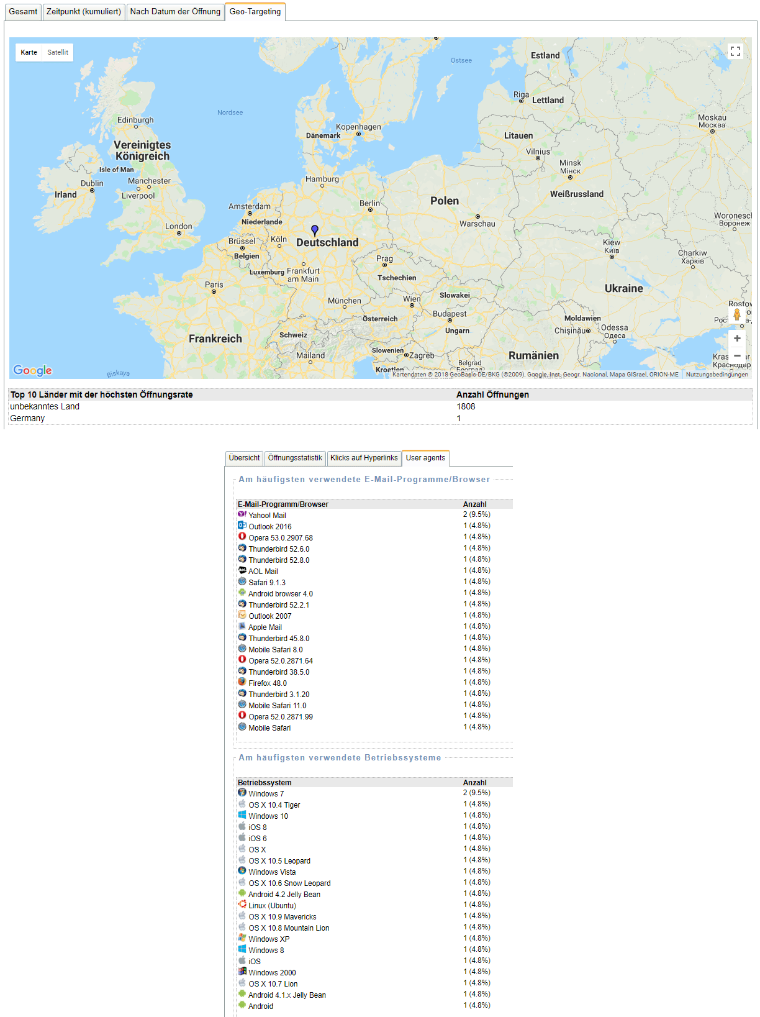
Task: Click the AOL Mail icon
Action: tap(242, 570)
